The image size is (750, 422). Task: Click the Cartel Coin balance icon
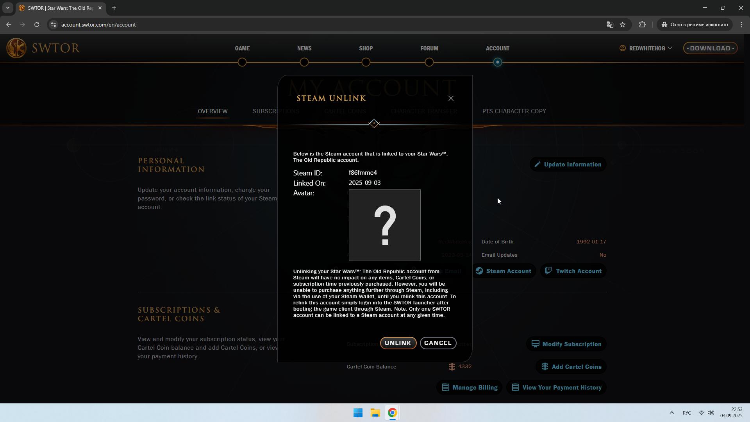452,367
